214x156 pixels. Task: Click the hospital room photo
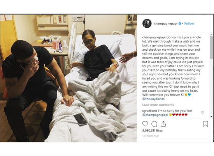click(x=68, y=78)
